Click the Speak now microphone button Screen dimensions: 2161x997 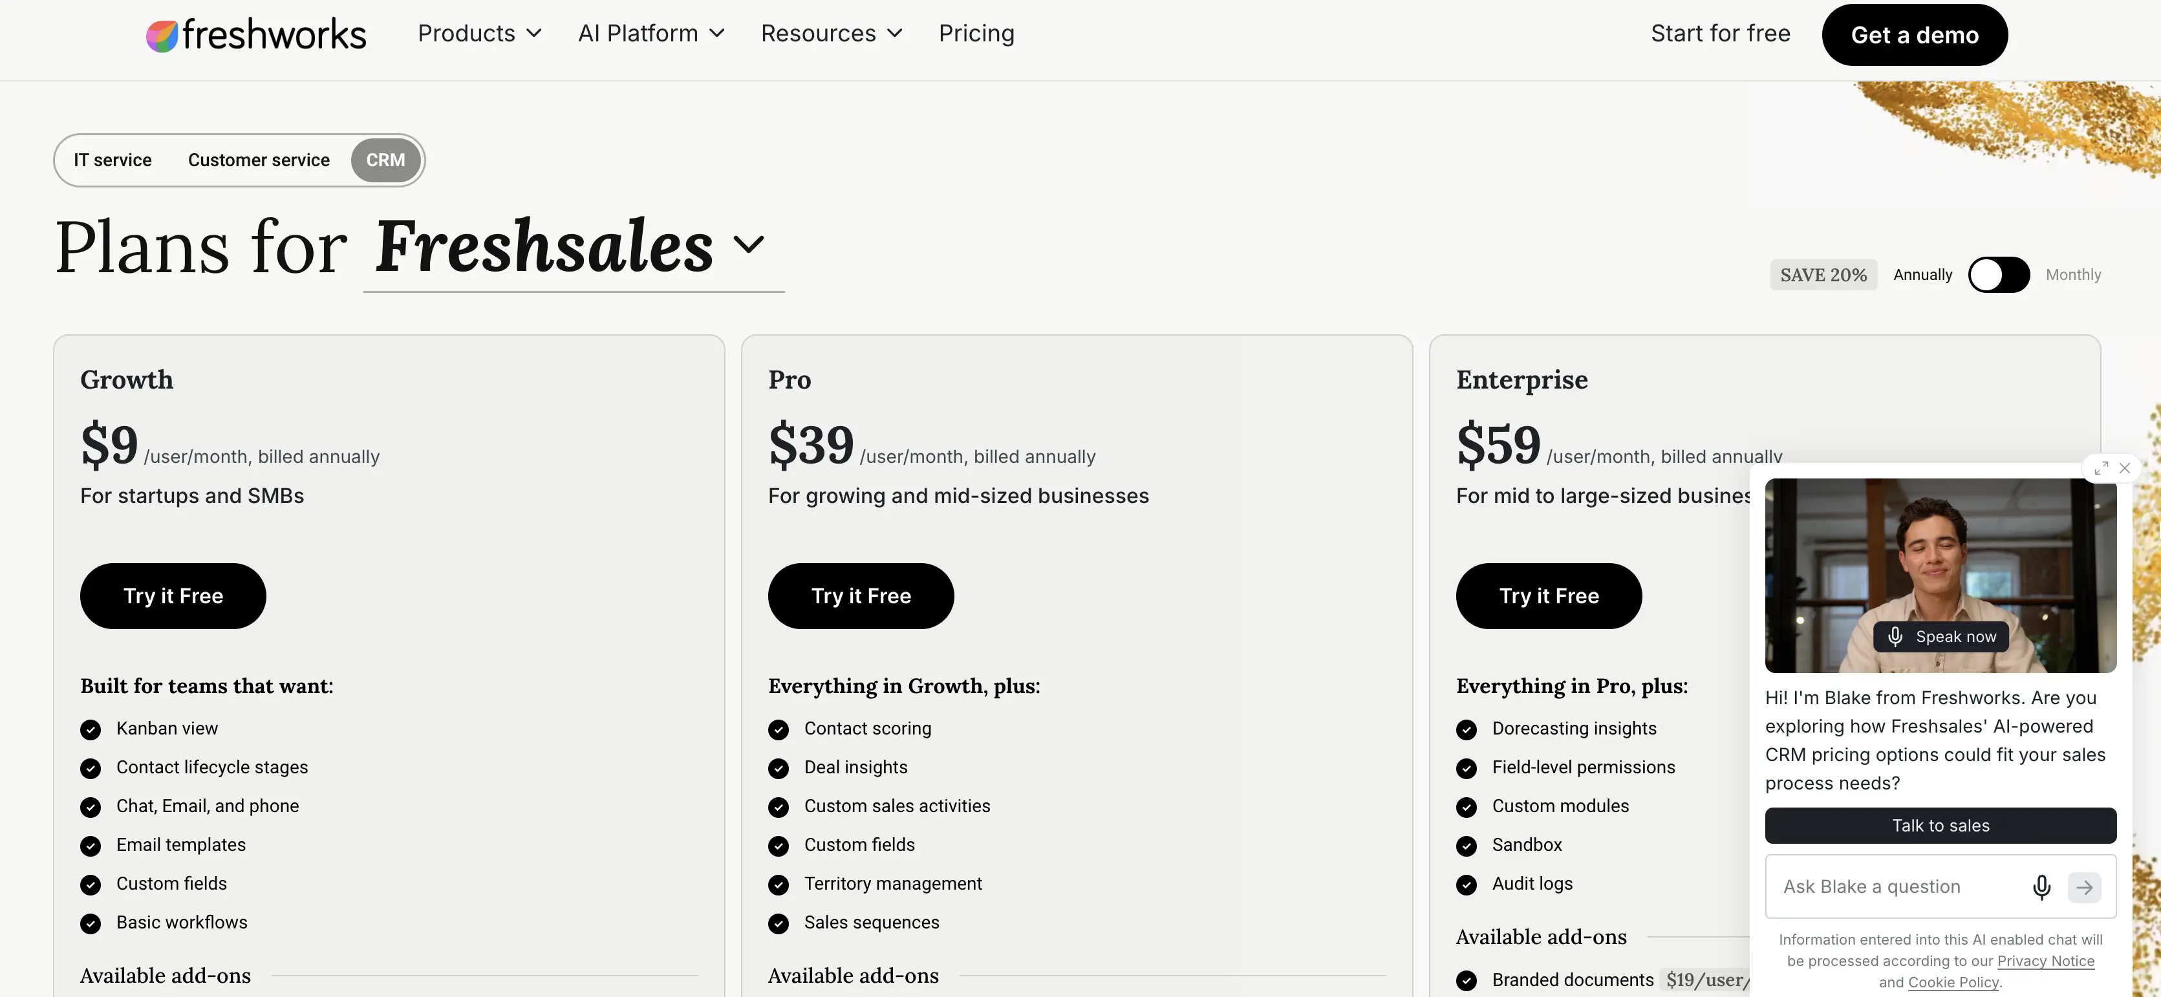[x=1941, y=636]
